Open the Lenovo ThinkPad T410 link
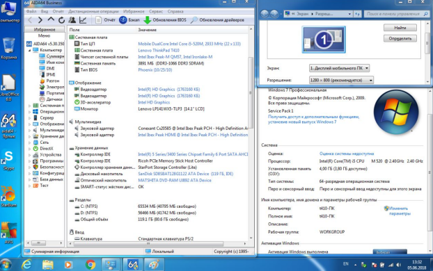Image resolution: width=433 pixels, height=271 pixels. click(x=159, y=51)
